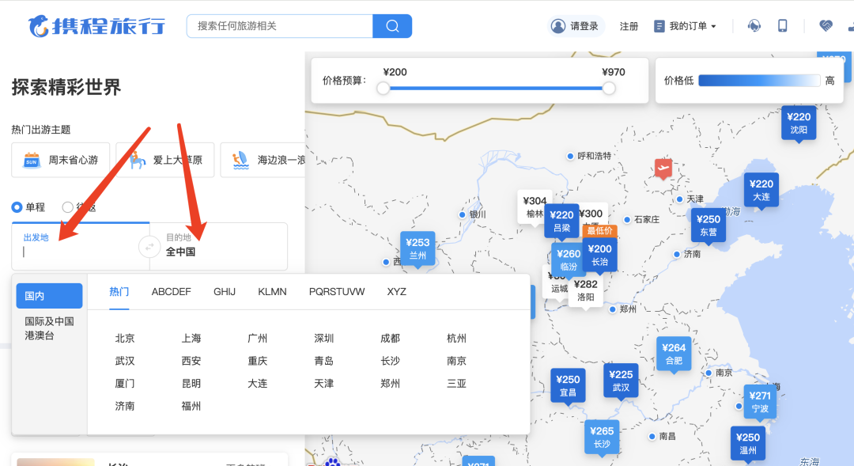Open the mobile phone app icon
Screen dimensions: 854x466
(x=783, y=26)
